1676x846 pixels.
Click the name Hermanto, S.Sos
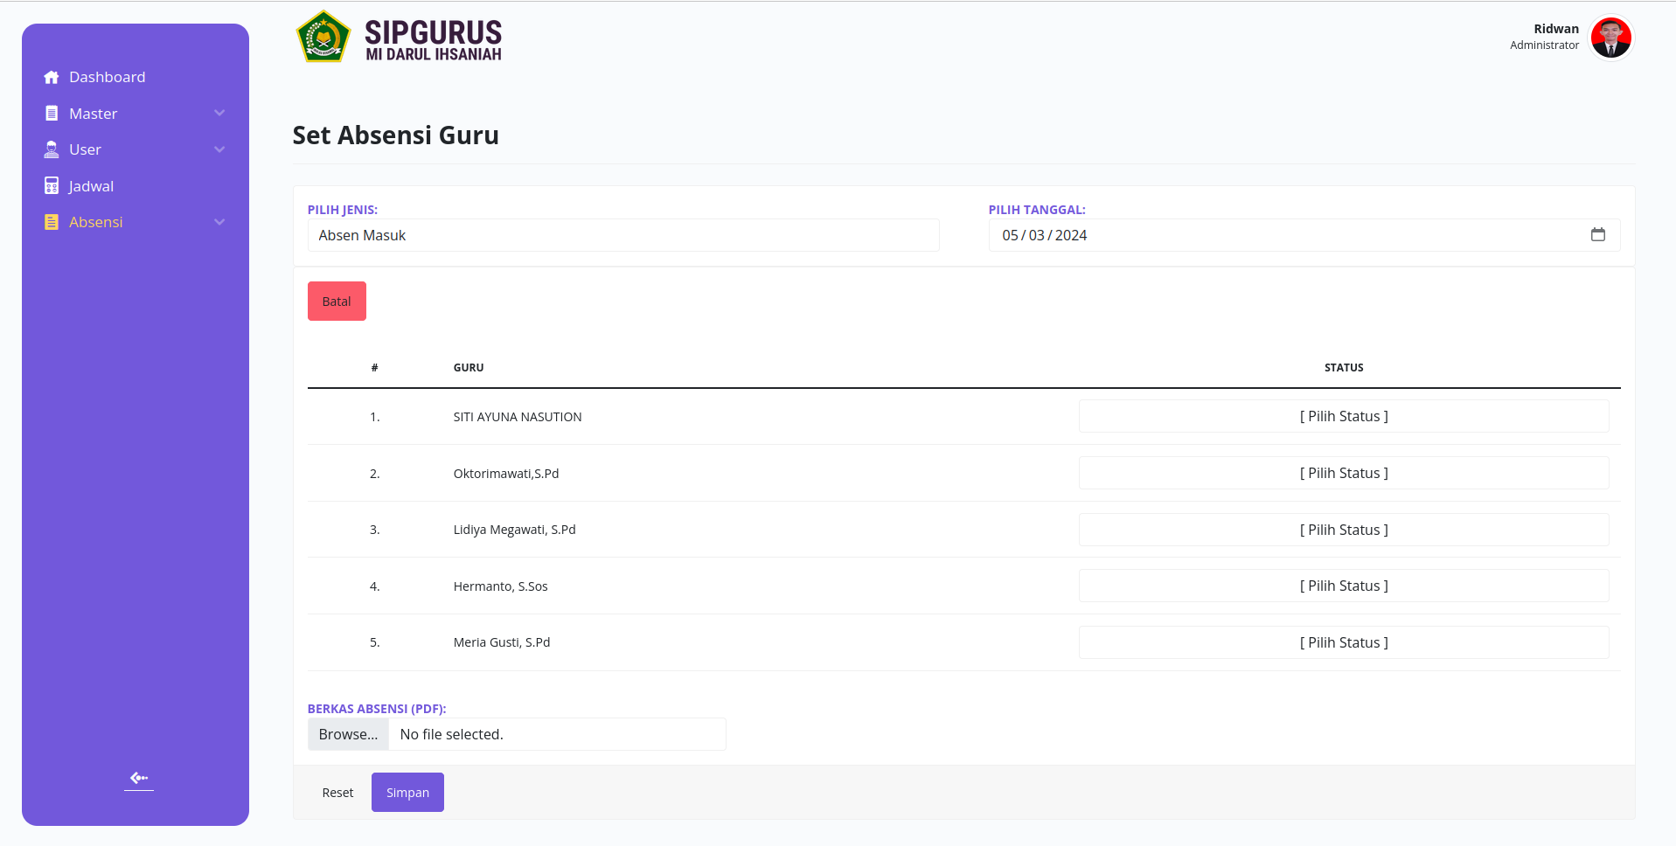tap(500, 586)
